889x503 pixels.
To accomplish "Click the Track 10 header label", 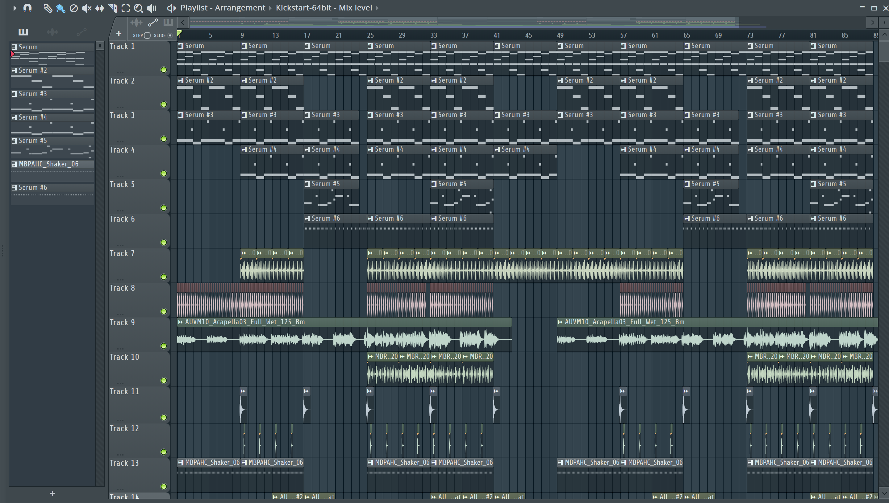I will tap(124, 357).
